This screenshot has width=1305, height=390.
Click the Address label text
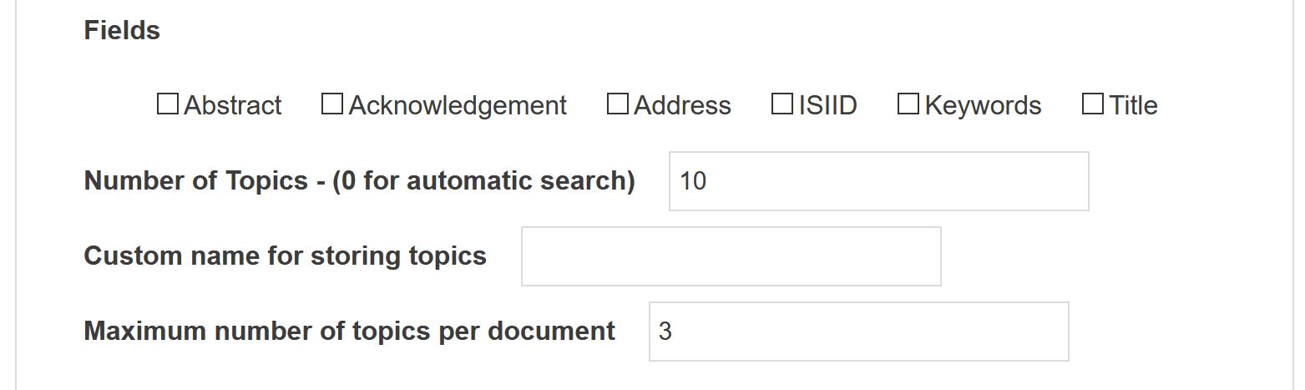[683, 106]
